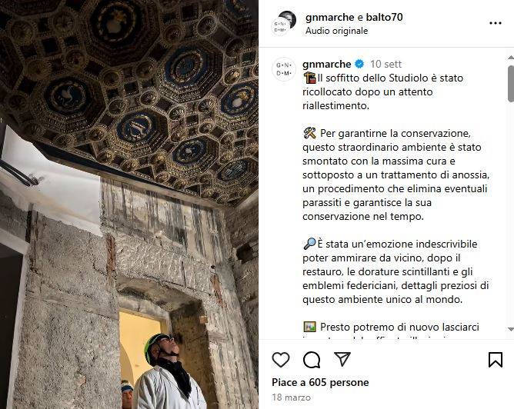The height and width of the screenshot is (409, 514).
Task: Click the Studiolo ceiling video frame
Action: pyautogui.click(x=129, y=204)
